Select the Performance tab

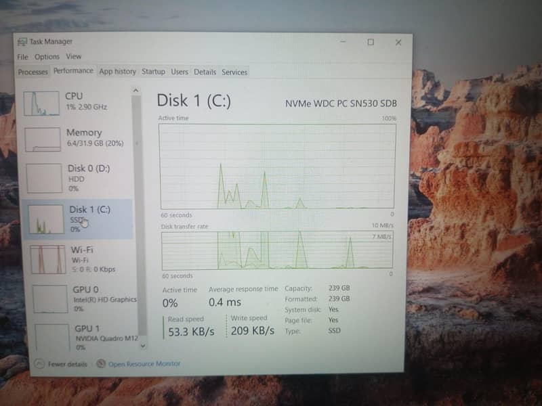pos(73,71)
